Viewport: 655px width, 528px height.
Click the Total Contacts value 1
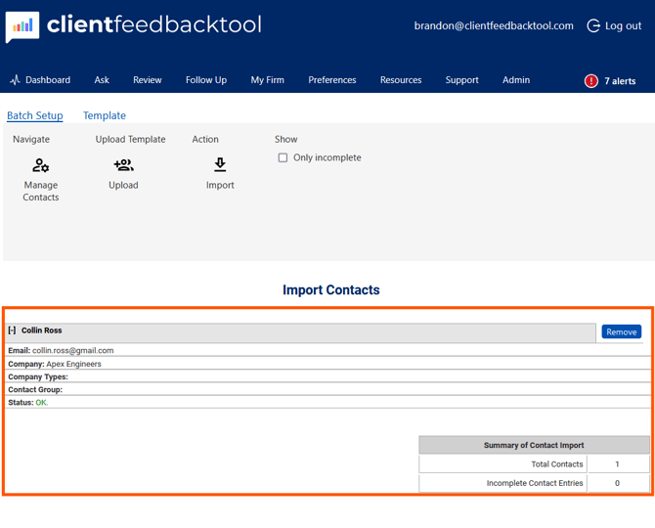pyautogui.click(x=618, y=464)
